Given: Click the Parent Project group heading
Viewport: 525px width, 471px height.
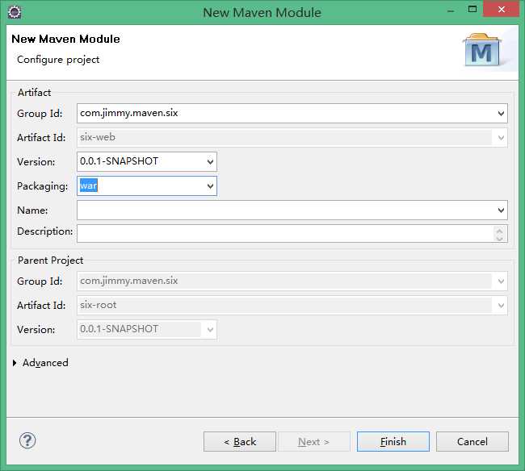Looking at the screenshot, I should click(x=51, y=260).
